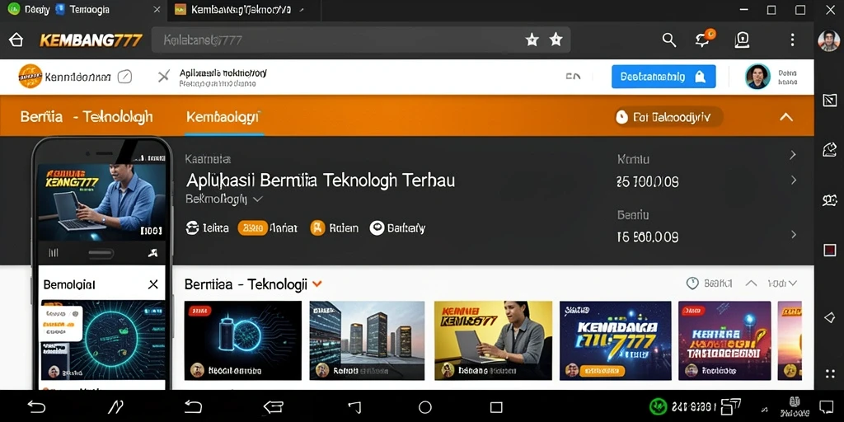This screenshot has height=422, width=844.
Task: Click the Ielika icon link
Action: (207, 228)
